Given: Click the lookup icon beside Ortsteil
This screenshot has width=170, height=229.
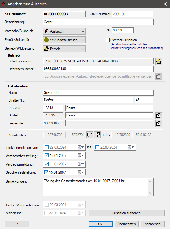Looking at the screenshot, I should 159,116.
